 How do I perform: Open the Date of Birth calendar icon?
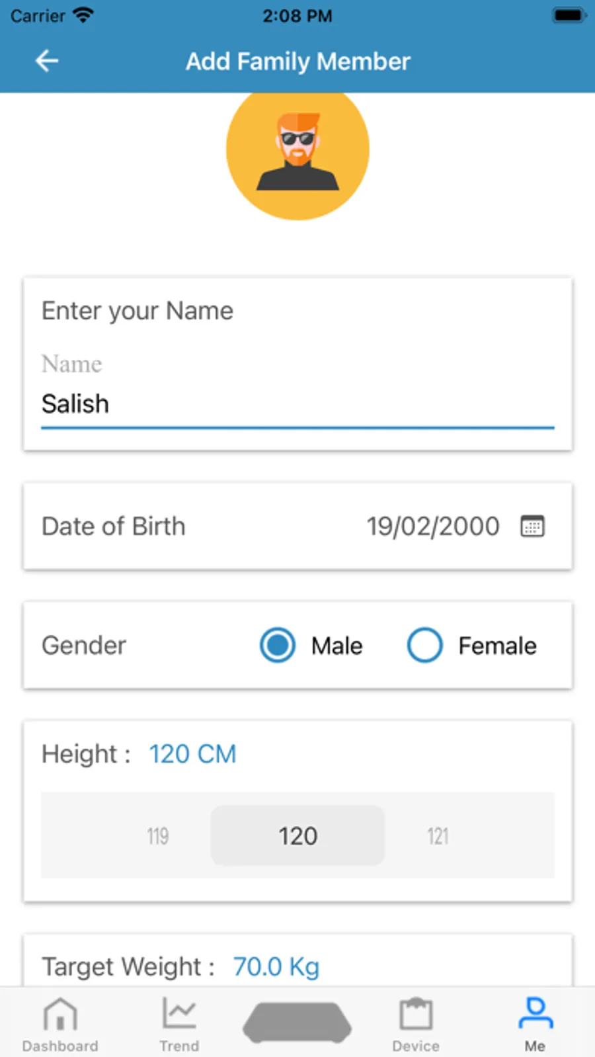[532, 527]
